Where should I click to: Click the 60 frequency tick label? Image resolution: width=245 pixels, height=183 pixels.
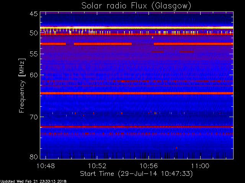click(x=34, y=75)
